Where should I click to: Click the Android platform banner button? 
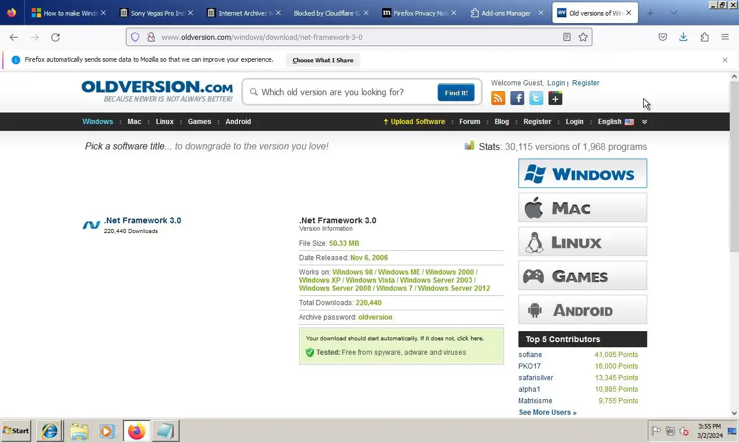pyautogui.click(x=583, y=309)
